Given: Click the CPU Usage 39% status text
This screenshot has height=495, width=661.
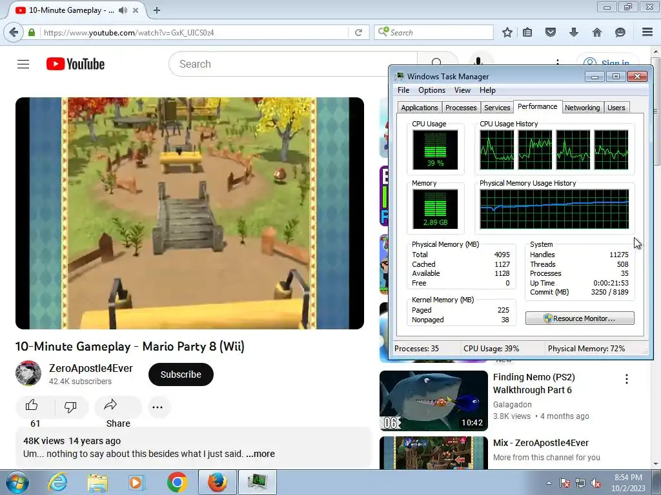Looking at the screenshot, I should pyautogui.click(x=491, y=349).
